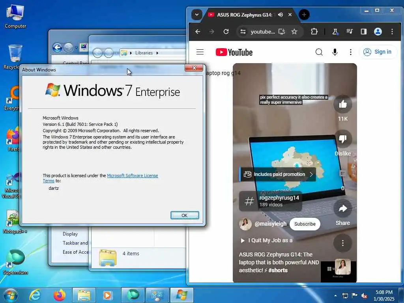Open the rogzephyrusg14 hashtag card
Image resolution: width=404 pixels, height=303 pixels.
pyautogui.click(x=271, y=201)
